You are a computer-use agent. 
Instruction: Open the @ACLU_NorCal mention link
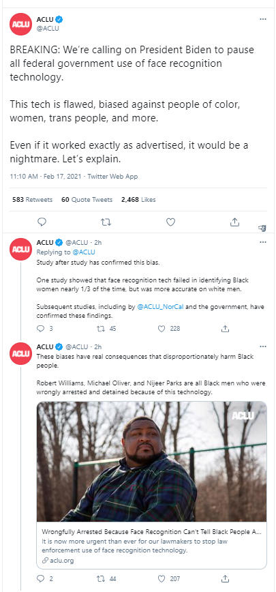(160, 307)
